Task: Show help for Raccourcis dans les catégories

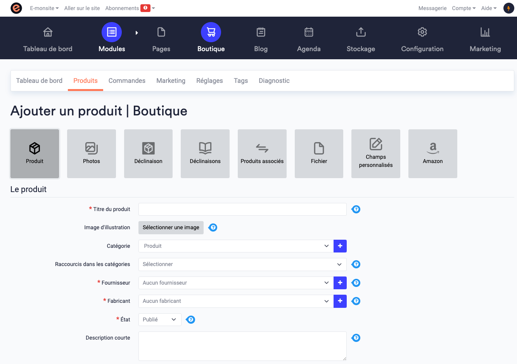Action: coord(356,264)
